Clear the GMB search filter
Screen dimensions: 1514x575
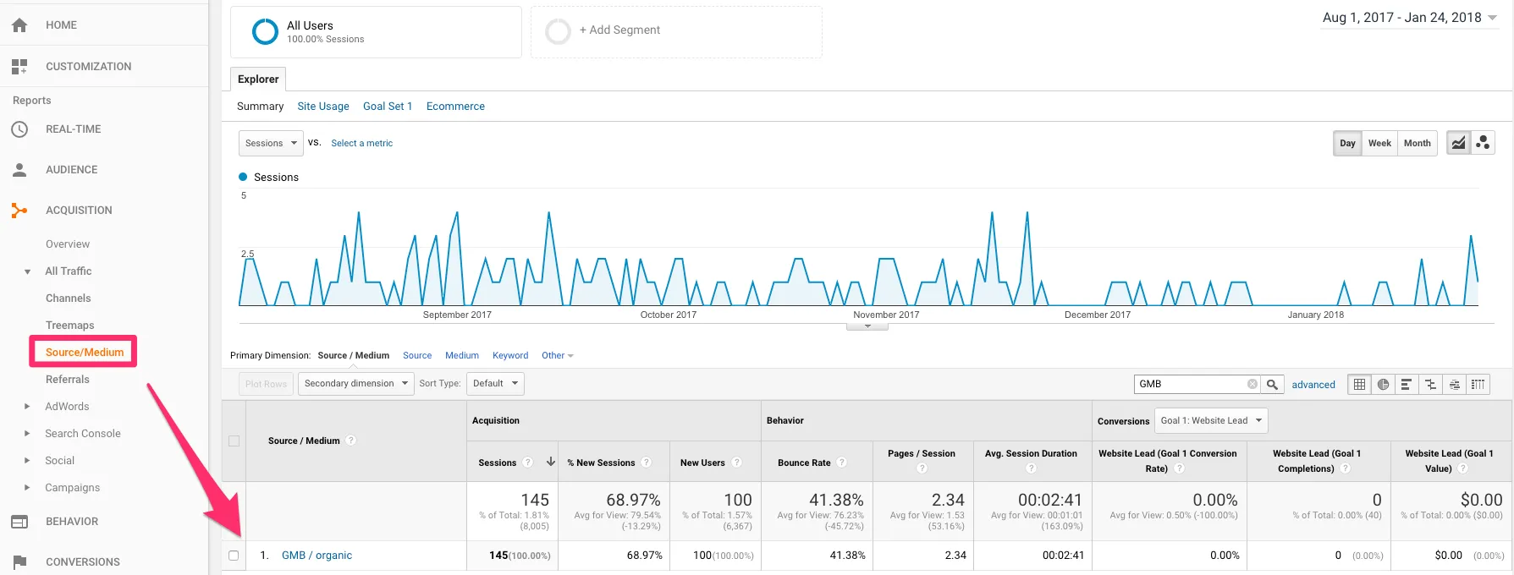[x=1252, y=384]
